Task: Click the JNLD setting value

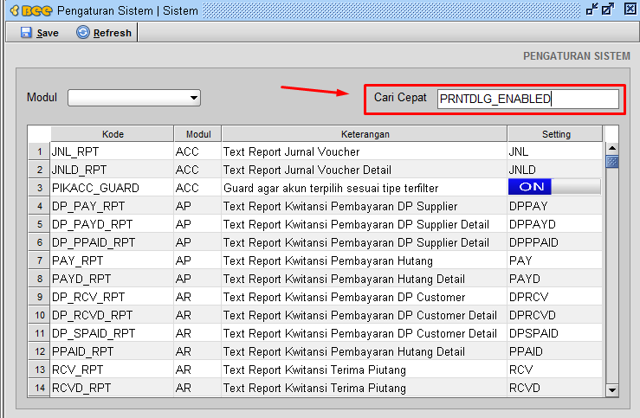Action: point(554,170)
